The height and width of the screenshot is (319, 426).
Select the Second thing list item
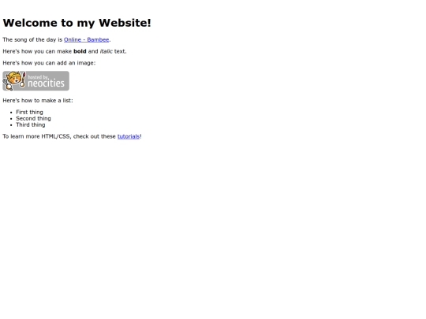coord(33,118)
